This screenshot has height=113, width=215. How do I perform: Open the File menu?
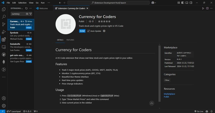[8, 3]
